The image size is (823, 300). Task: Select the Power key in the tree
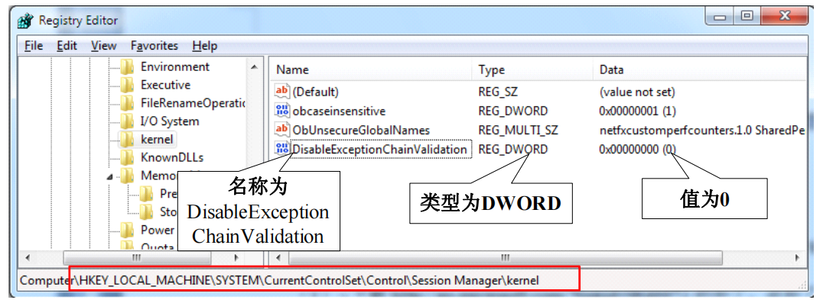(x=158, y=230)
